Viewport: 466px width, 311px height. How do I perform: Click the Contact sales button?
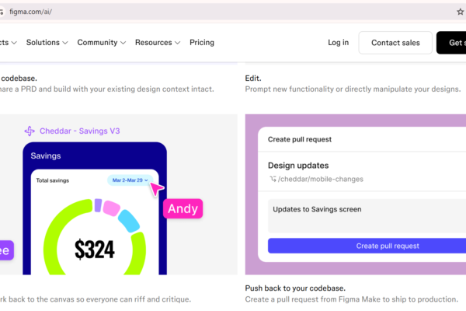pos(395,43)
